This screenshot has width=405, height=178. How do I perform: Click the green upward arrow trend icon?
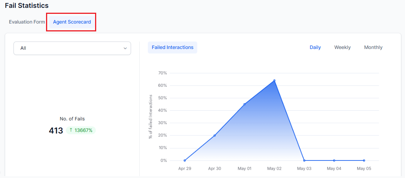tap(71, 130)
